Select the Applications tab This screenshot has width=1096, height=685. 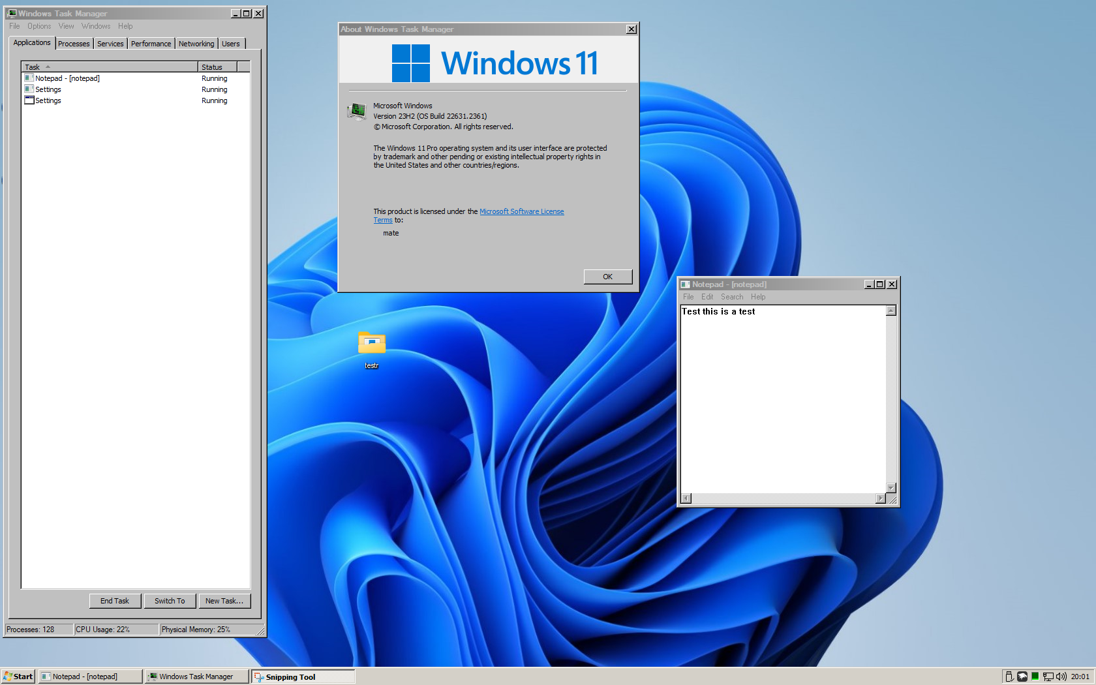32,42
